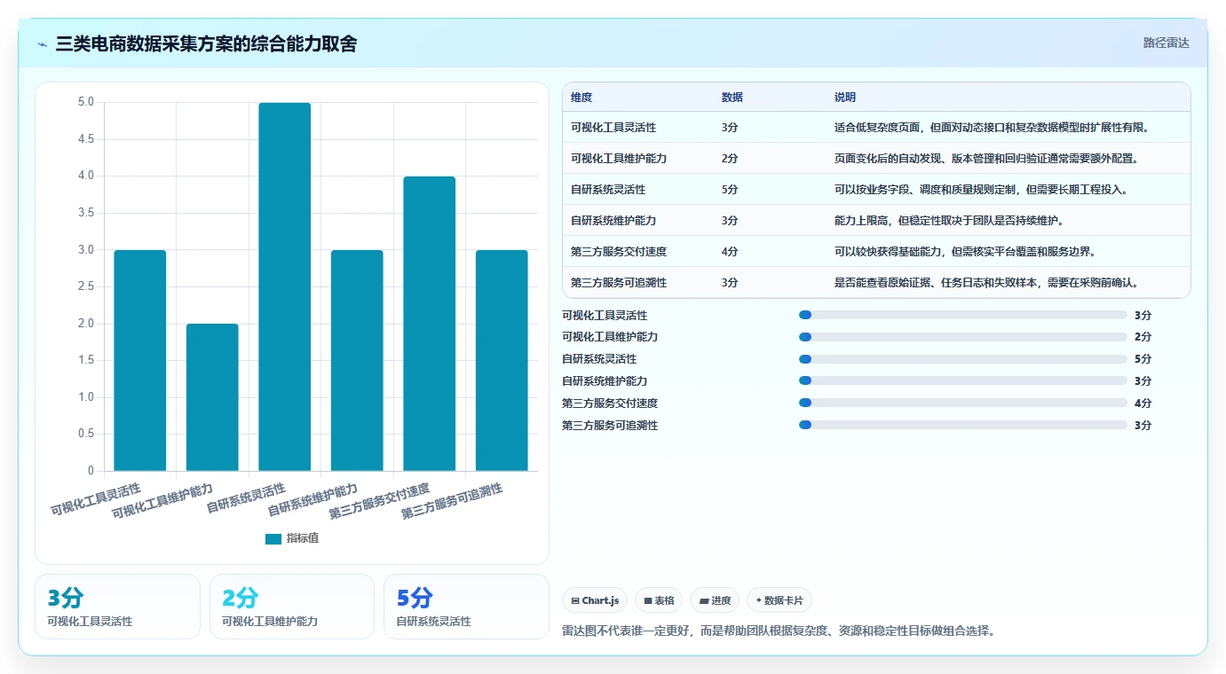Click the 可视化工具灵活性 progress list label
This screenshot has height=674, width=1226.
click(x=605, y=316)
